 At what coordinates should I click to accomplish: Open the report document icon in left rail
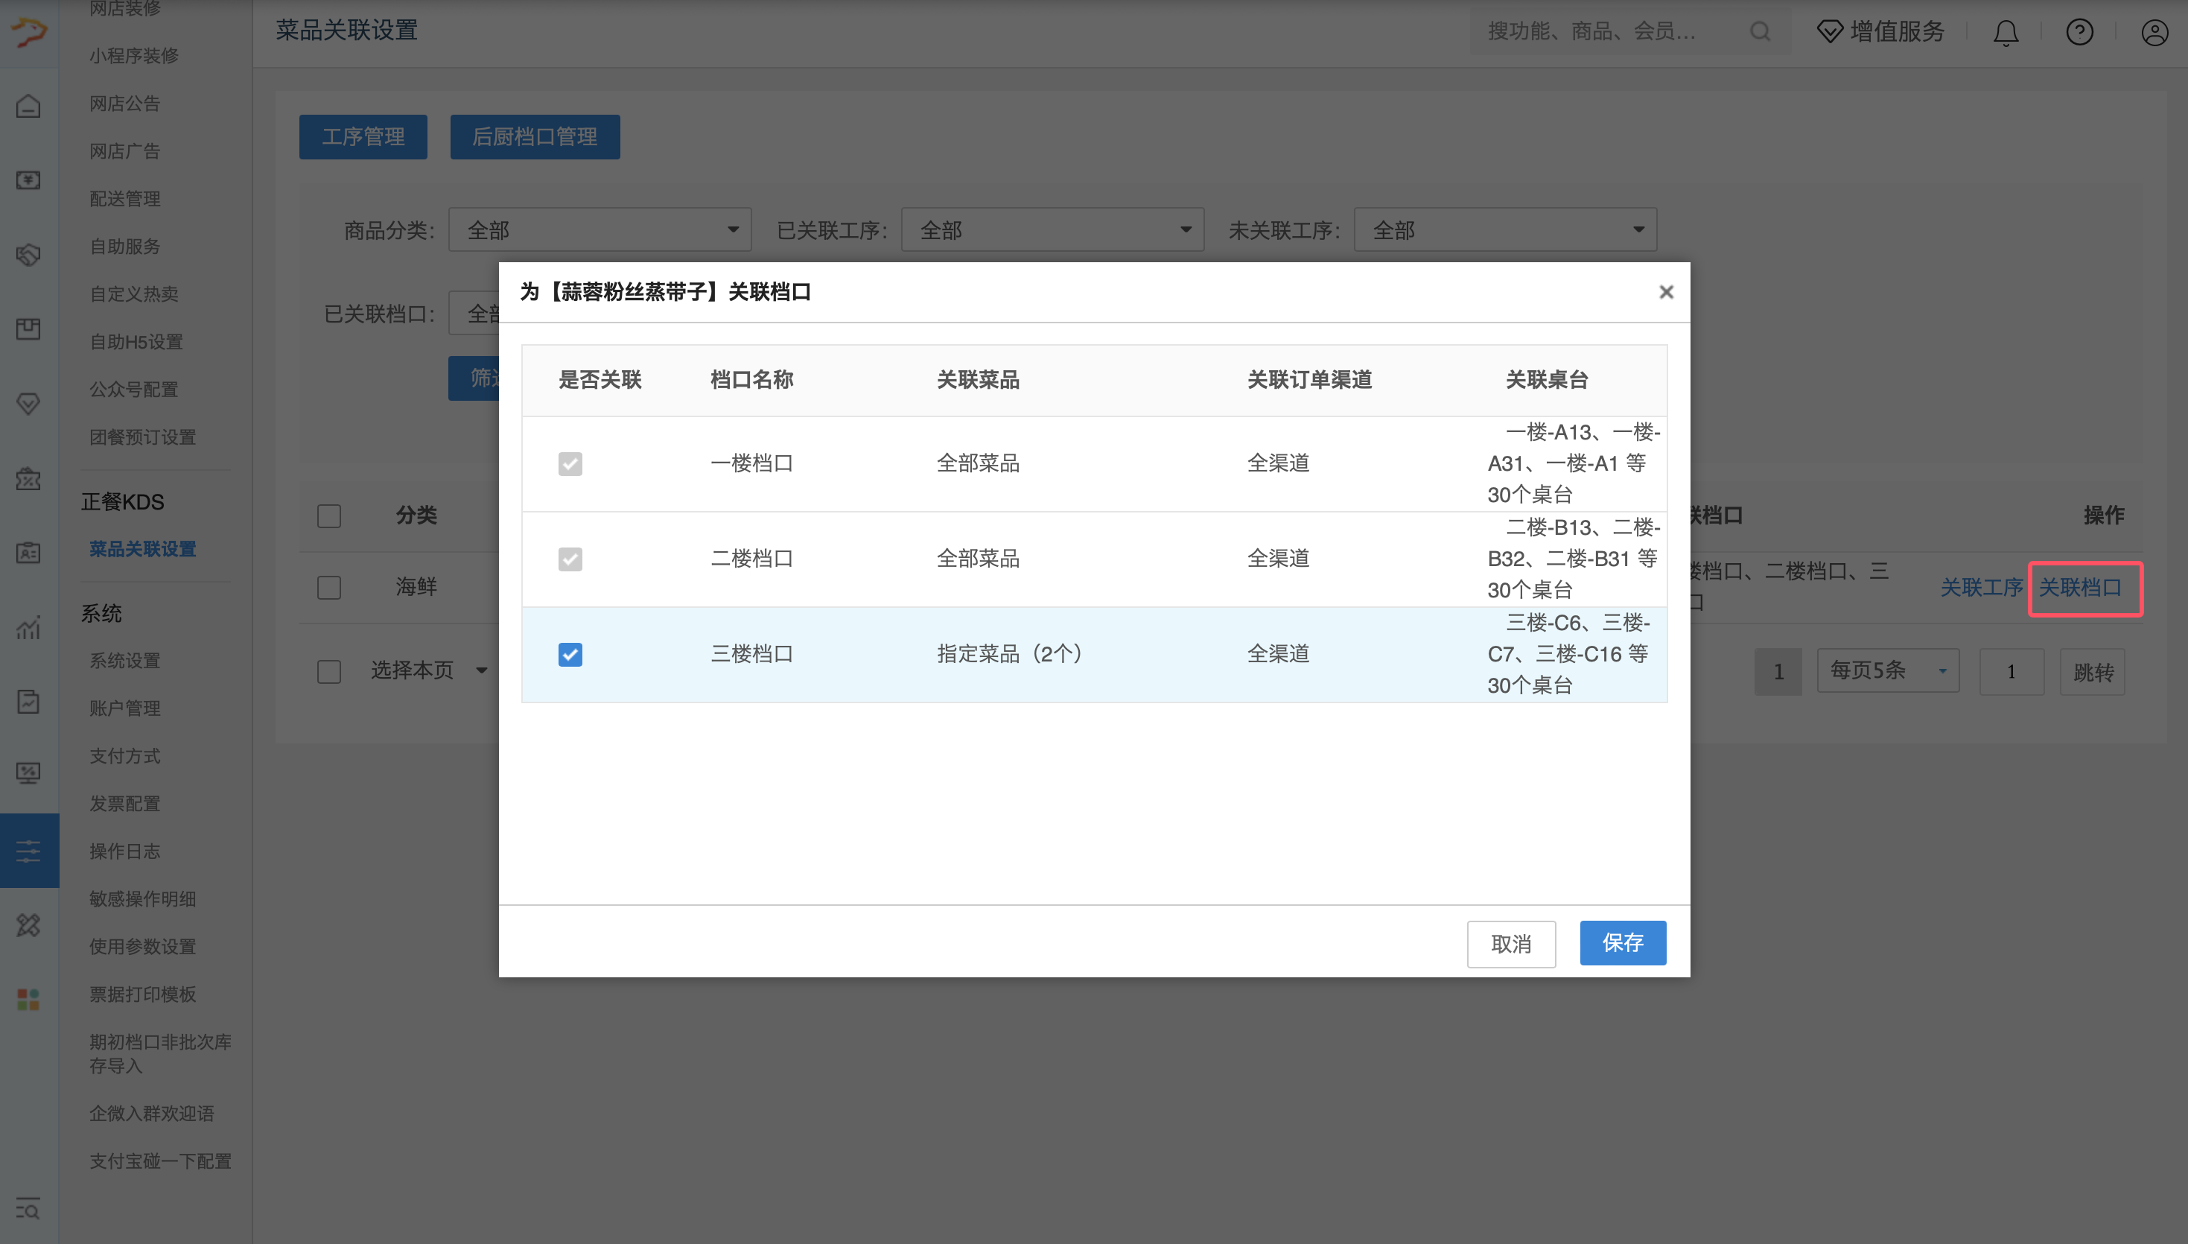29,702
